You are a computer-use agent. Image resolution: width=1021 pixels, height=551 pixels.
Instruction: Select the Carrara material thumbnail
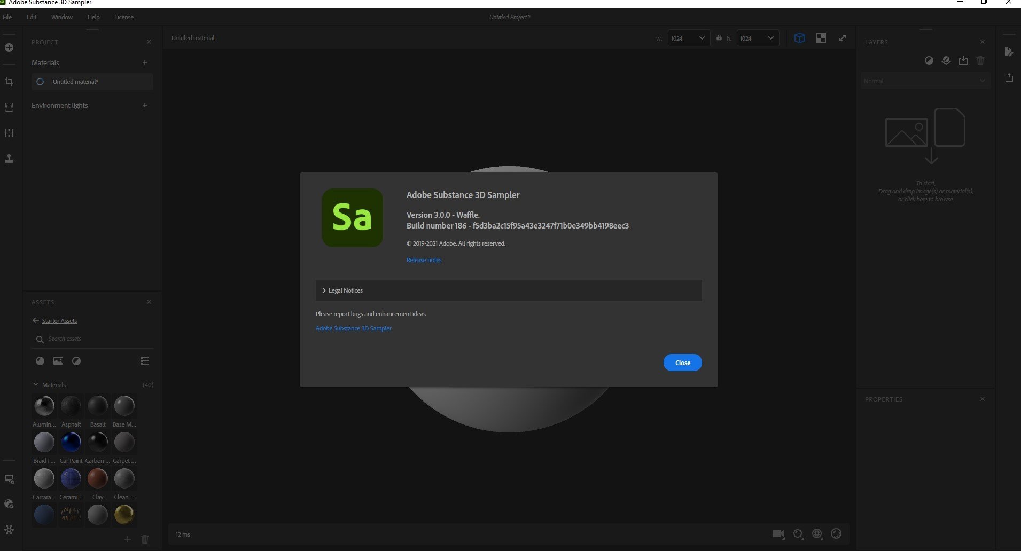point(44,478)
